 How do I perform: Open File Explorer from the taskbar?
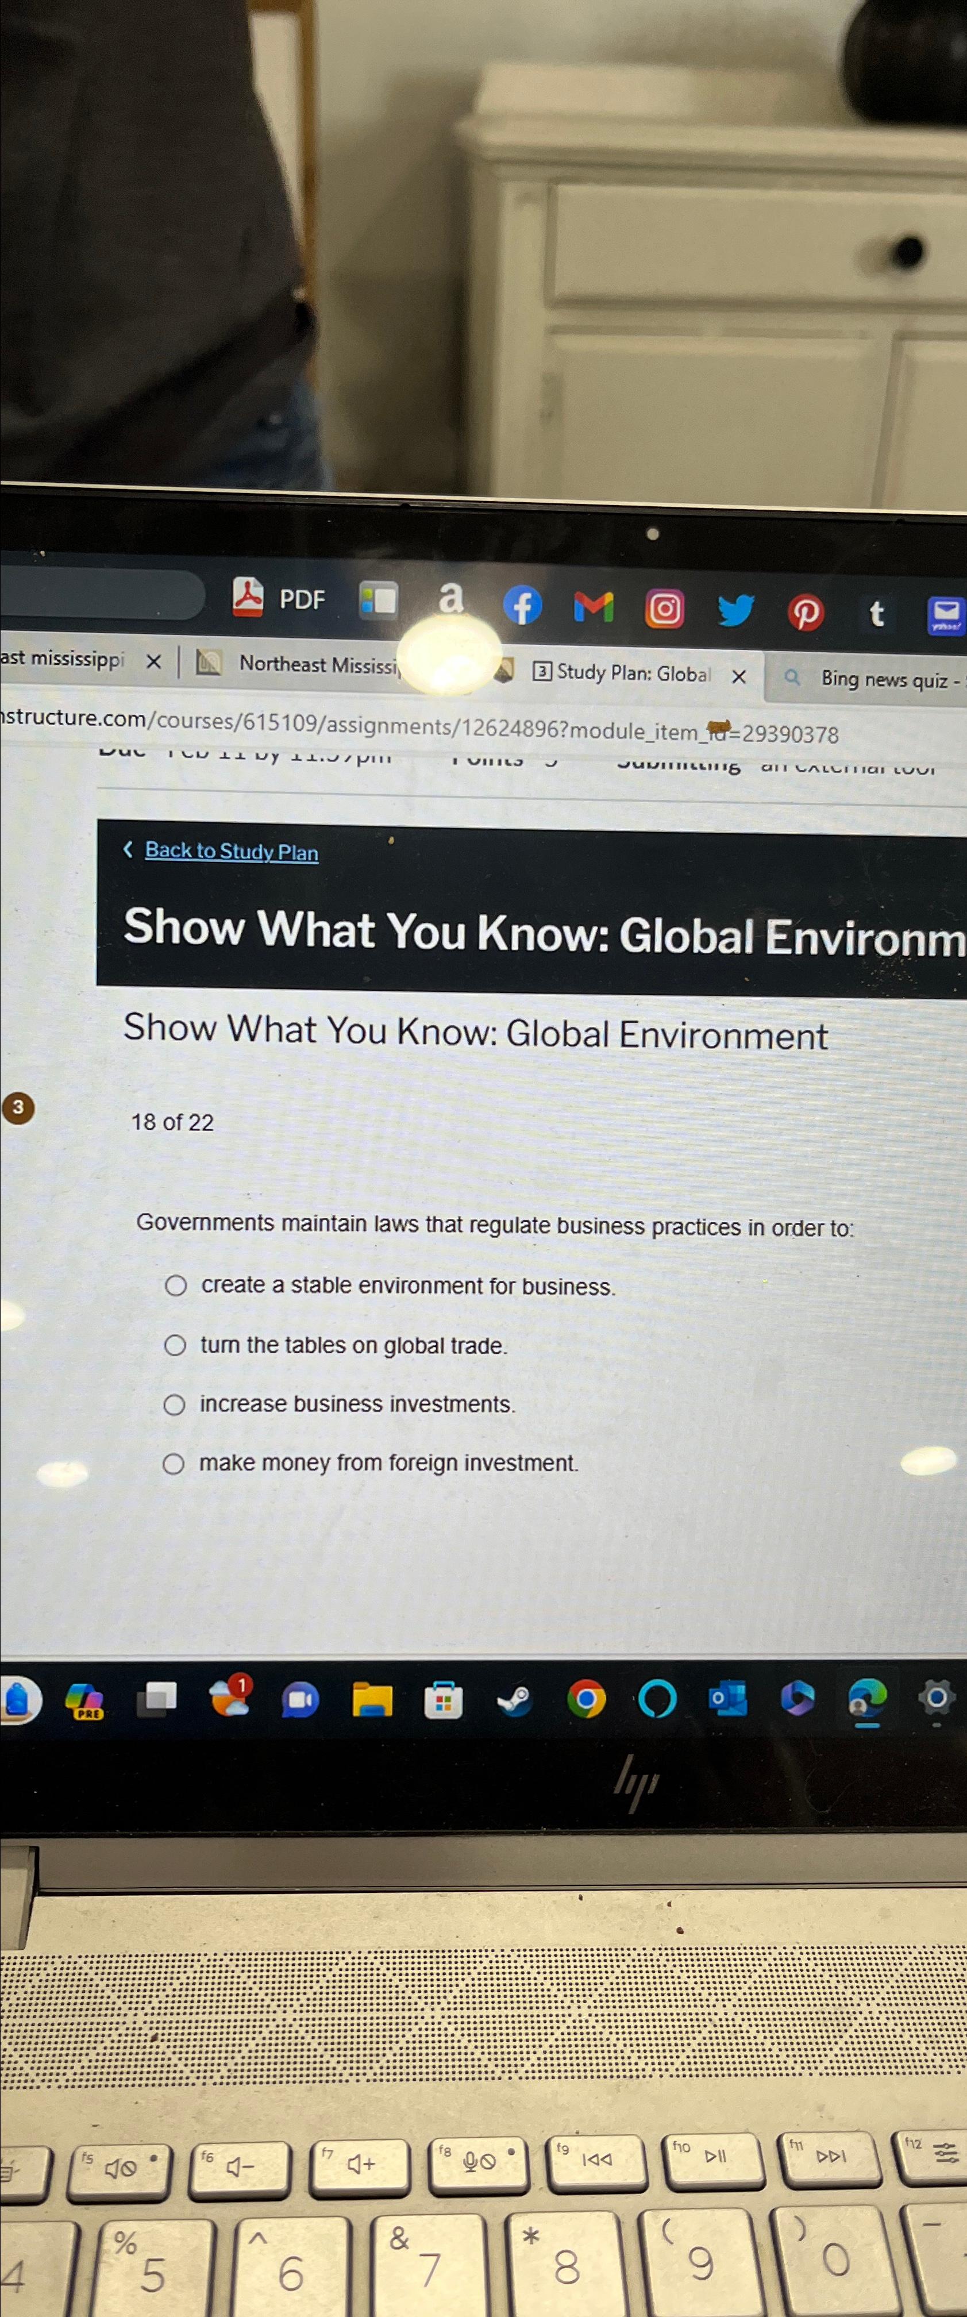tap(372, 1699)
